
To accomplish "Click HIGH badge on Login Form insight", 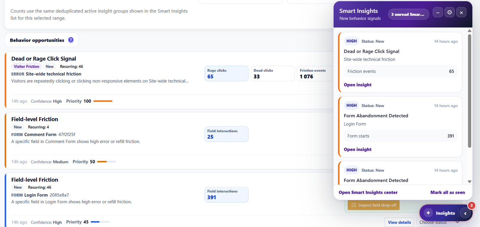I will (x=351, y=105).
